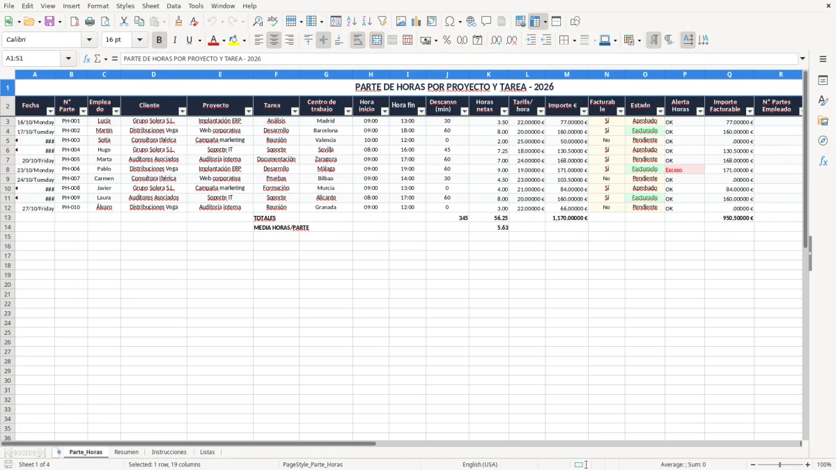Click the AutoFilter funnel icon

click(x=382, y=22)
